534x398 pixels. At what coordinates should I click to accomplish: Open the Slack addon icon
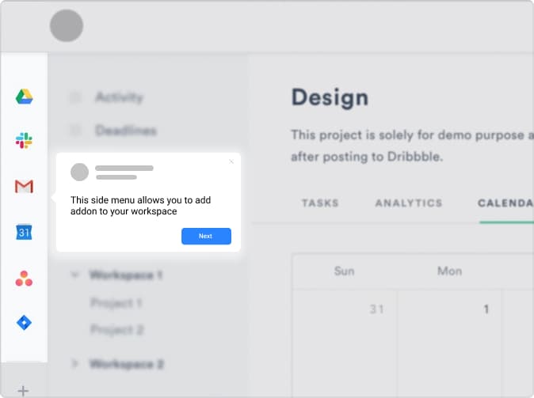coord(24,142)
